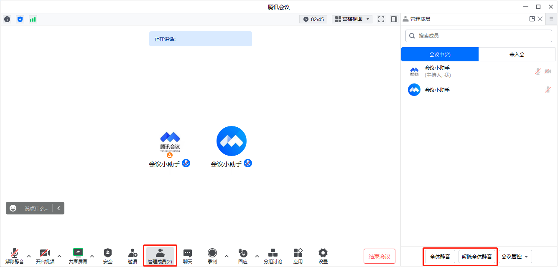The image size is (558, 267).
Task: Click mic badge beside the first 会议小助手 name
Action: coord(186,163)
